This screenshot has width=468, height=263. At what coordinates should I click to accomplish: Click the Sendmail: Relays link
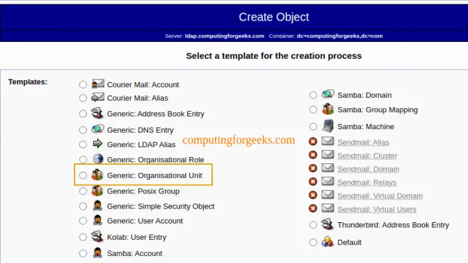tap(366, 182)
